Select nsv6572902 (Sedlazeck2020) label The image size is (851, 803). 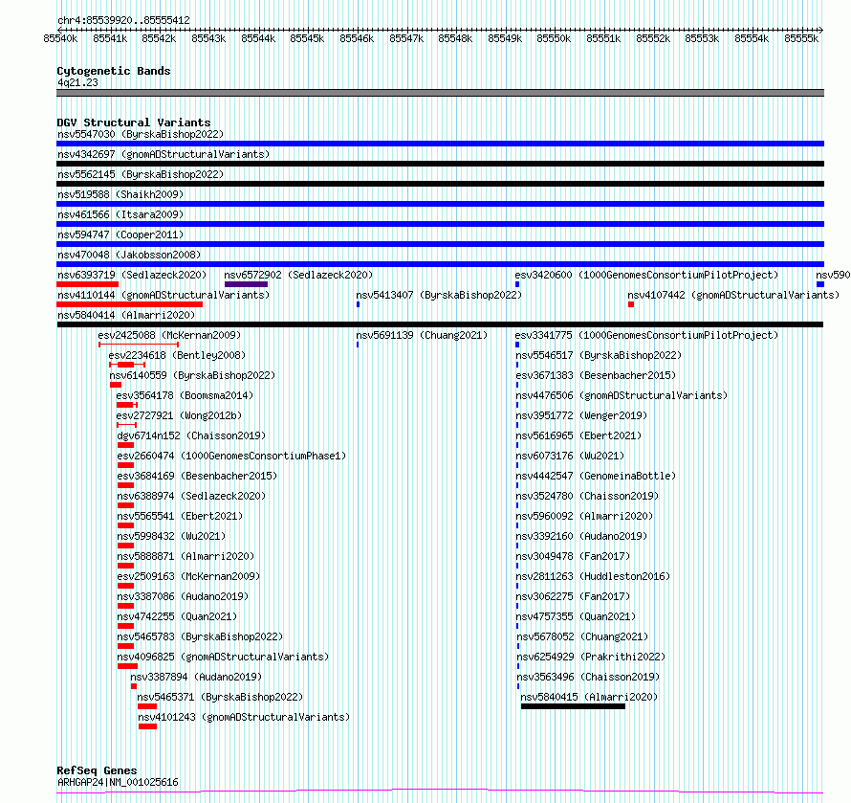(x=298, y=275)
